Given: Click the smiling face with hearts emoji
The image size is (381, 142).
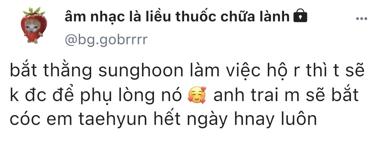Looking at the screenshot, I should pyautogui.click(x=197, y=96).
